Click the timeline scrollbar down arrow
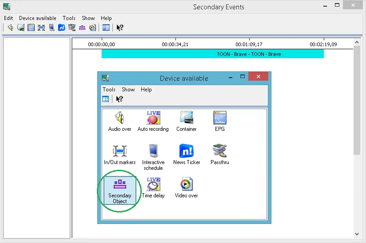366x243 pixels. [357, 234]
